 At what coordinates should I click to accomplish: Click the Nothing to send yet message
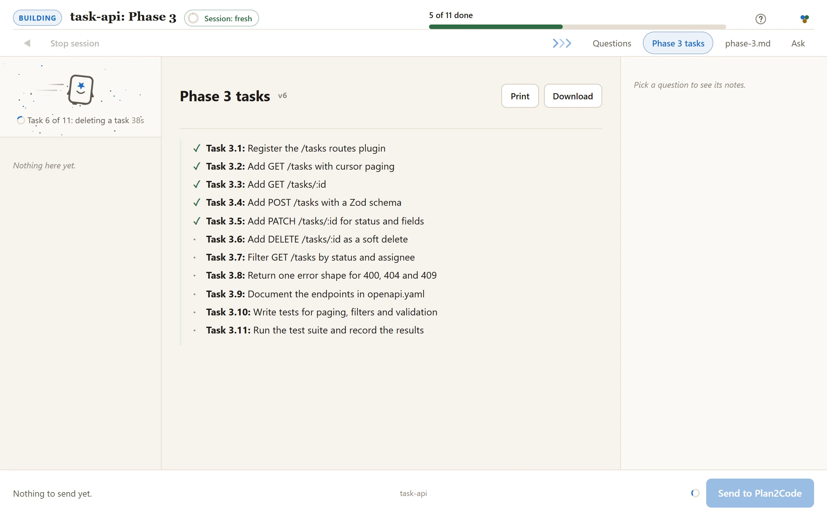52,493
